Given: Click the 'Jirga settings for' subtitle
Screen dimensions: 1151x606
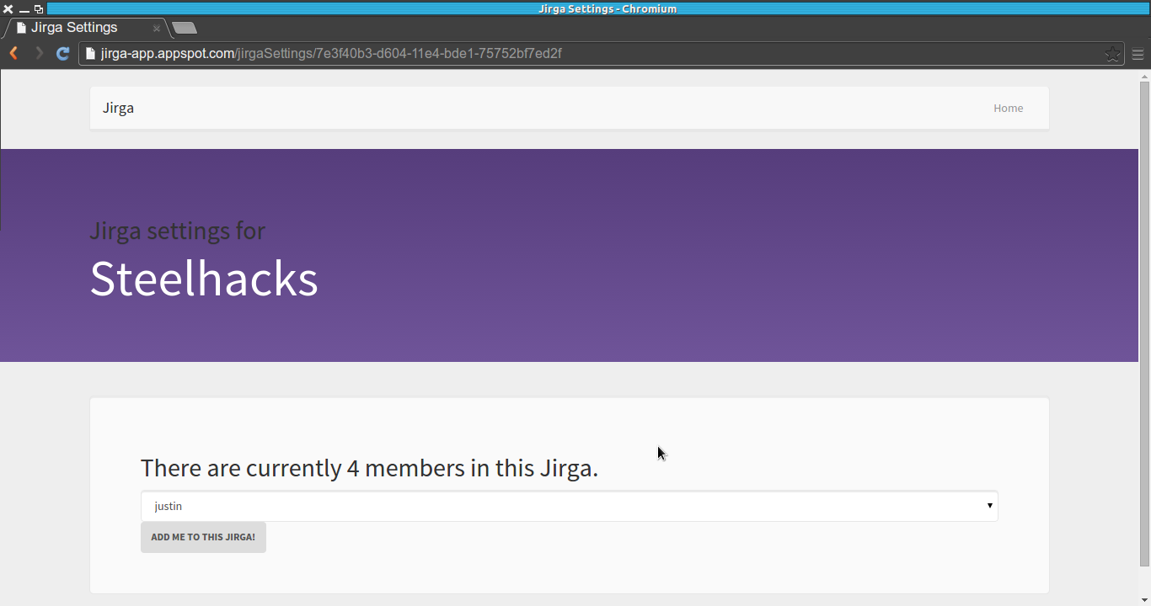Looking at the screenshot, I should point(178,231).
